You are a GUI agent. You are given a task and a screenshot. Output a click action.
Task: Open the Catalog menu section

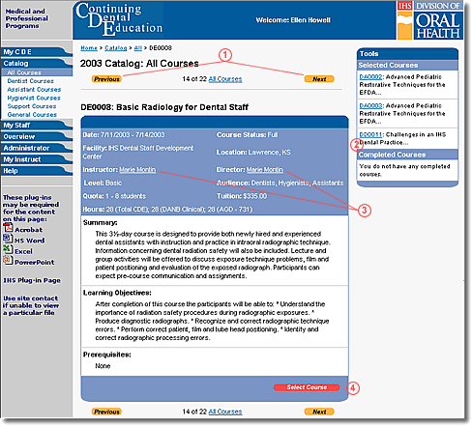[x=37, y=64]
